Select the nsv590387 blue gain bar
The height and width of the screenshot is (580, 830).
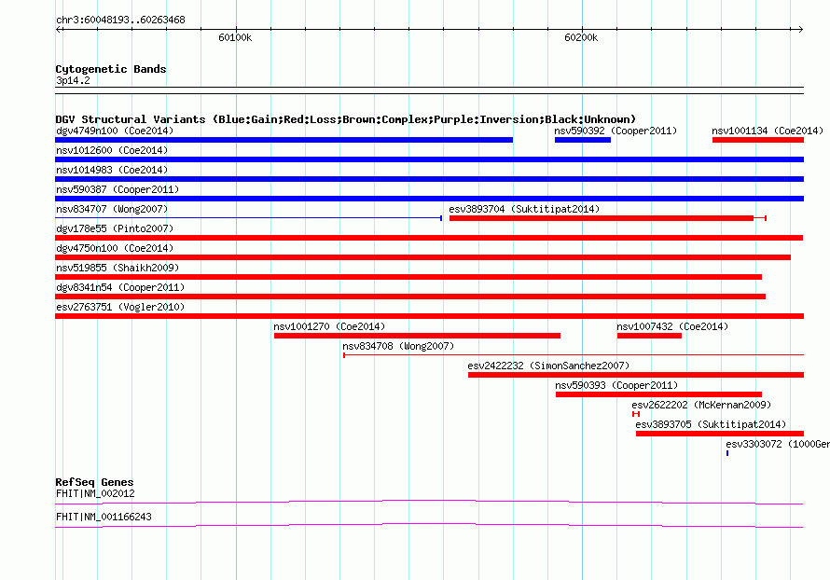(430, 199)
